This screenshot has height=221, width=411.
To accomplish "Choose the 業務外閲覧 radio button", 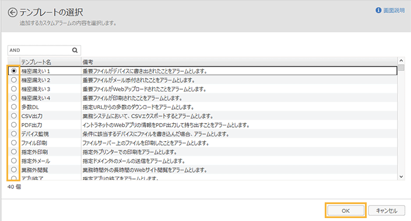I will tap(14, 170).
